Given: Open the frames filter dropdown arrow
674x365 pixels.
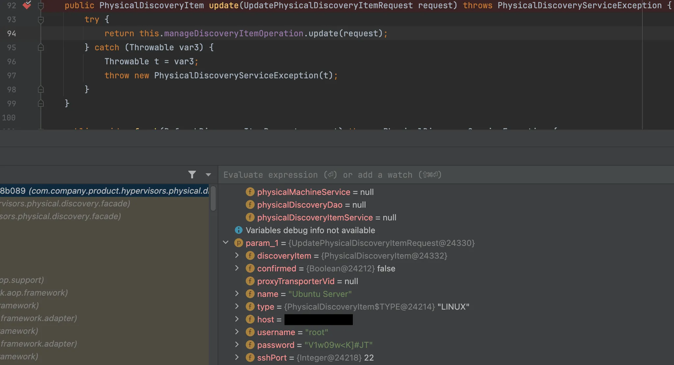Looking at the screenshot, I should 208,174.
